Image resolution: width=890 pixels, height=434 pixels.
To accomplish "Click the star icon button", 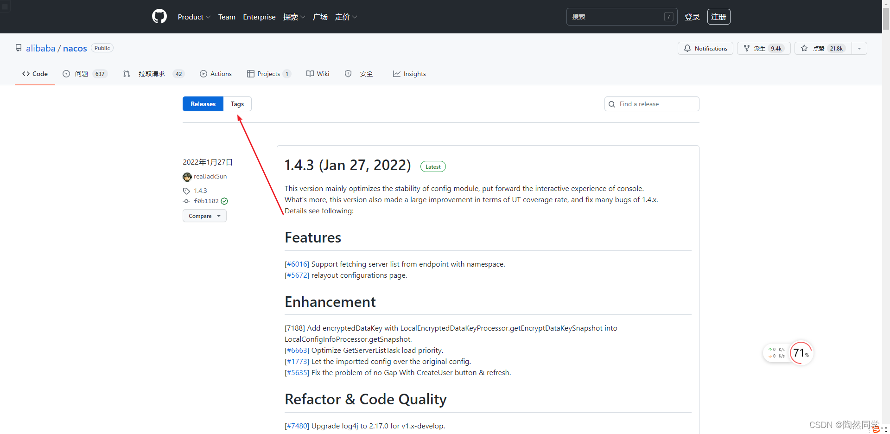I will [804, 48].
